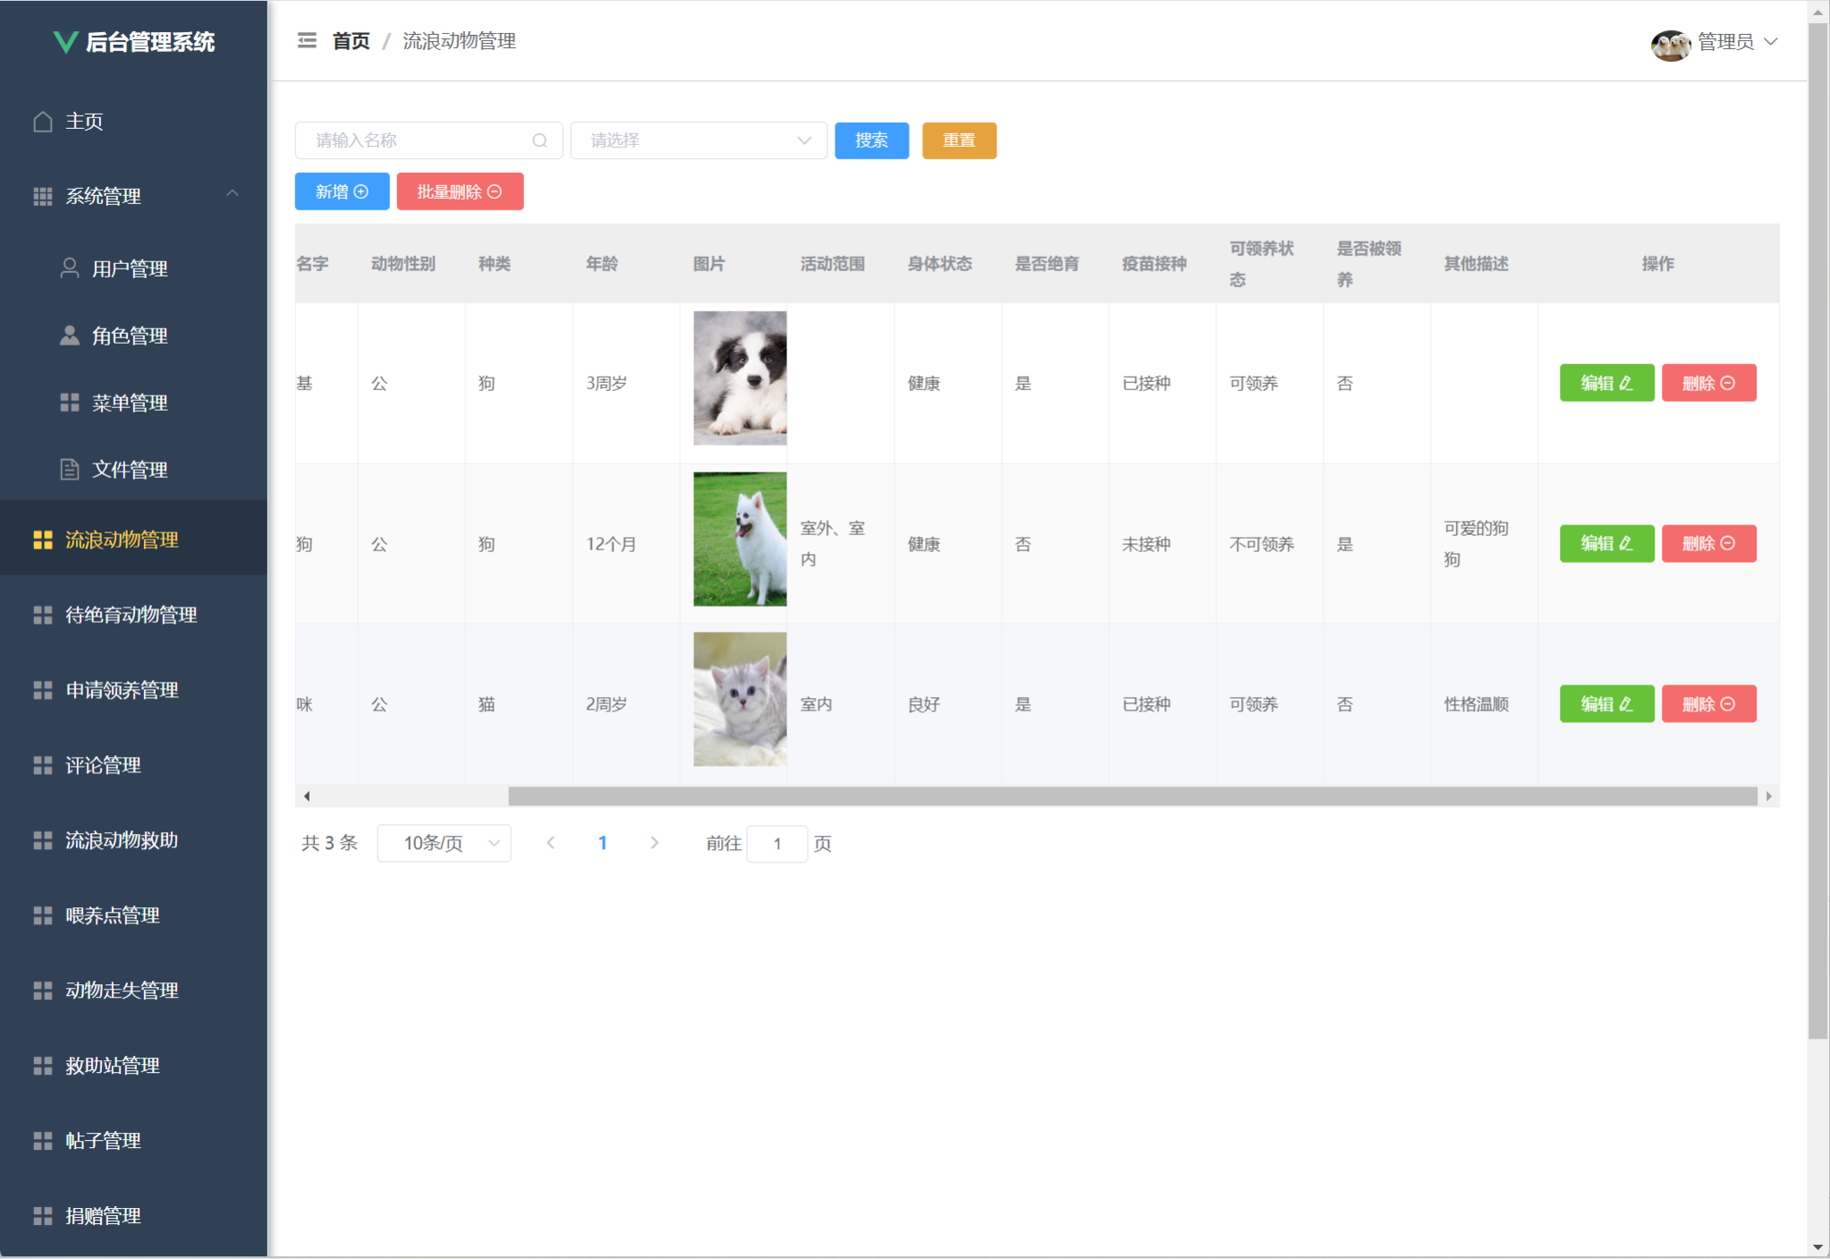Open the 10条/页 page size dropdown
The width and height of the screenshot is (1830, 1259).
(444, 843)
